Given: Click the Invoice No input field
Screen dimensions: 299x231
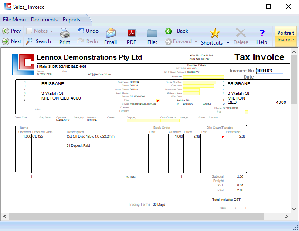Looking at the screenshot, I should pyautogui.click(x=270, y=71).
